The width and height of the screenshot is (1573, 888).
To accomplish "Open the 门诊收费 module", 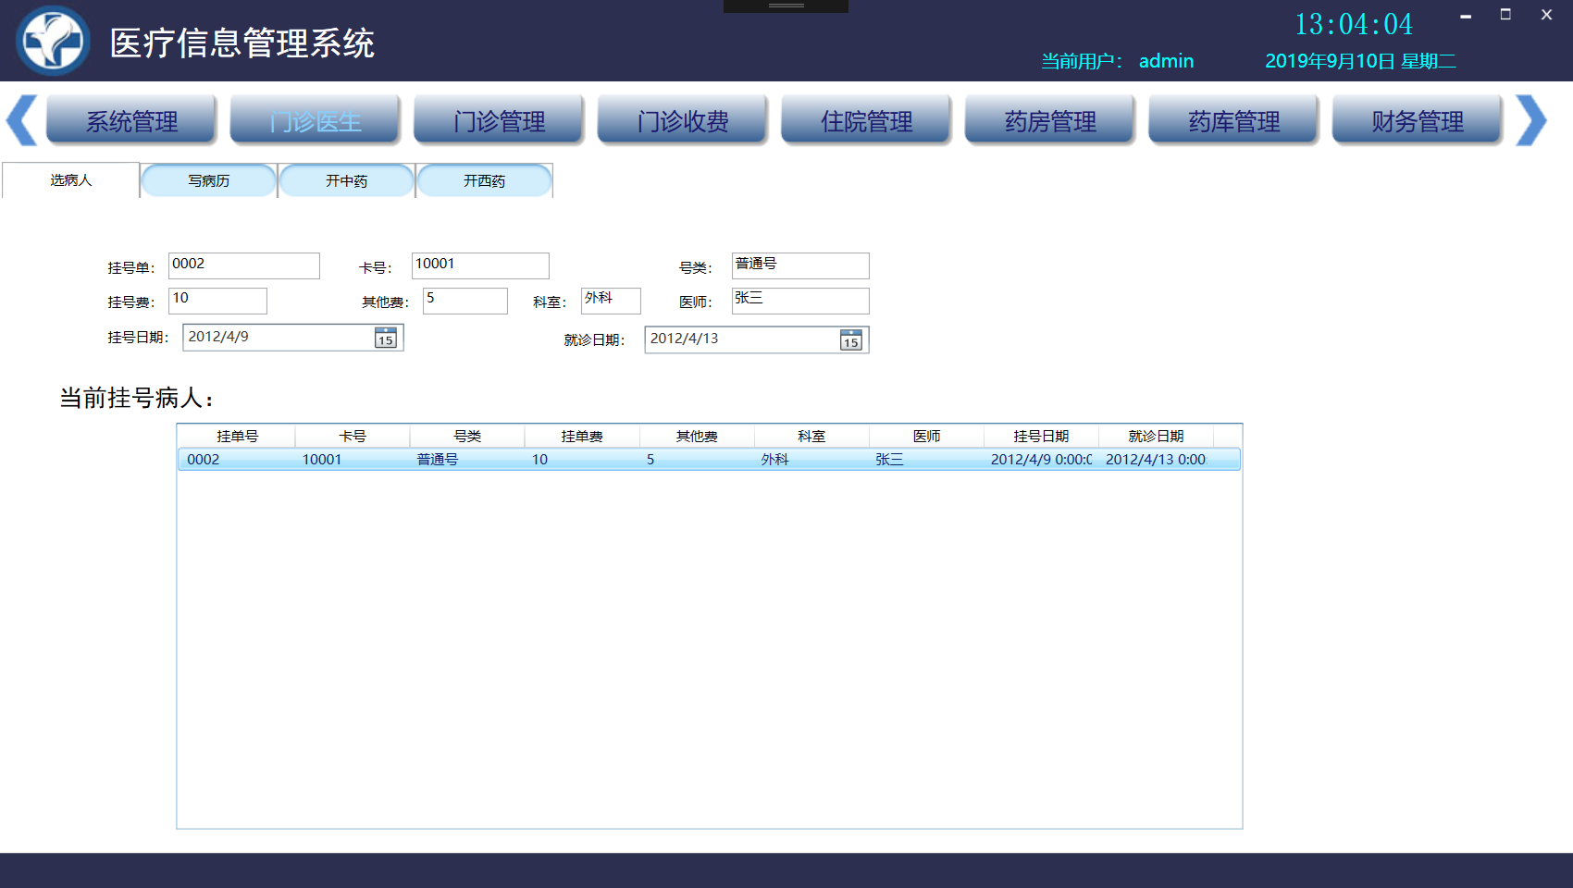I will (683, 120).
